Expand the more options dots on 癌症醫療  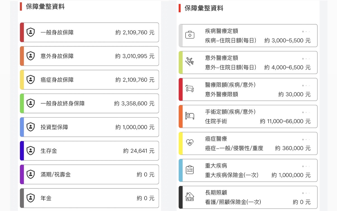pos(306,140)
